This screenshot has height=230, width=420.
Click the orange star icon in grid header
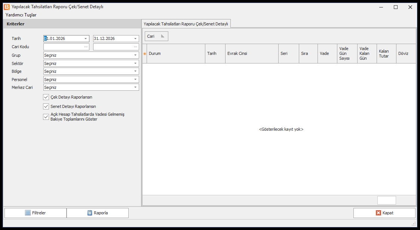(145, 54)
